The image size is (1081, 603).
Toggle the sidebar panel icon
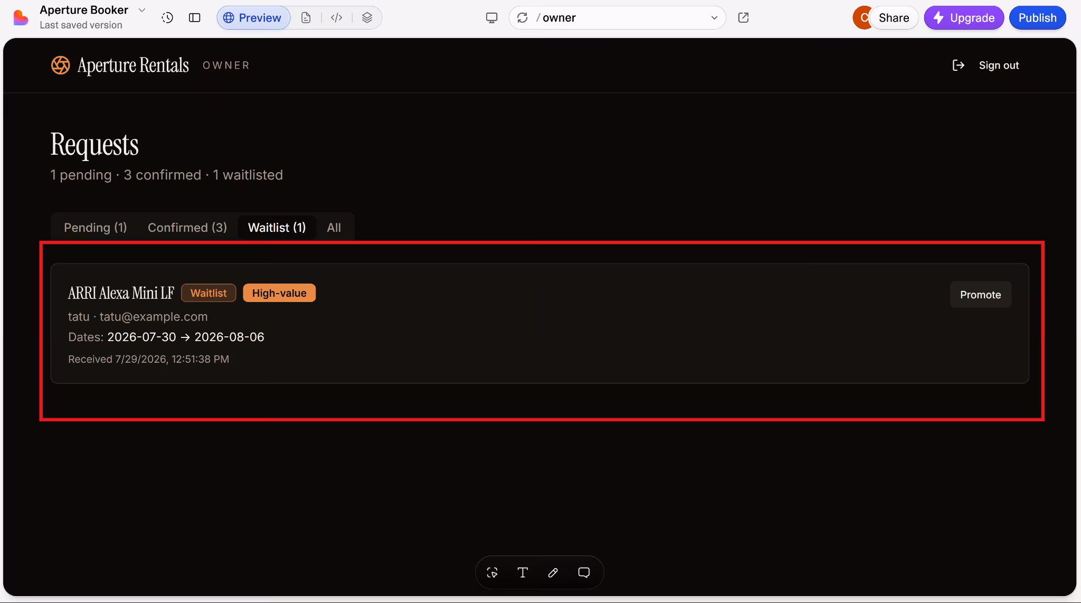[195, 18]
